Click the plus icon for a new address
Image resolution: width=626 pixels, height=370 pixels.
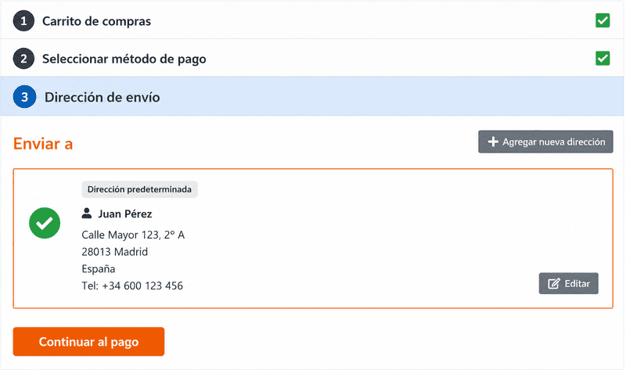point(493,142)
